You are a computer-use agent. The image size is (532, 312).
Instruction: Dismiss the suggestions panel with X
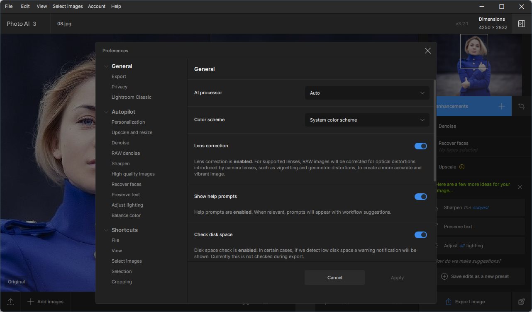coord(520,187)
